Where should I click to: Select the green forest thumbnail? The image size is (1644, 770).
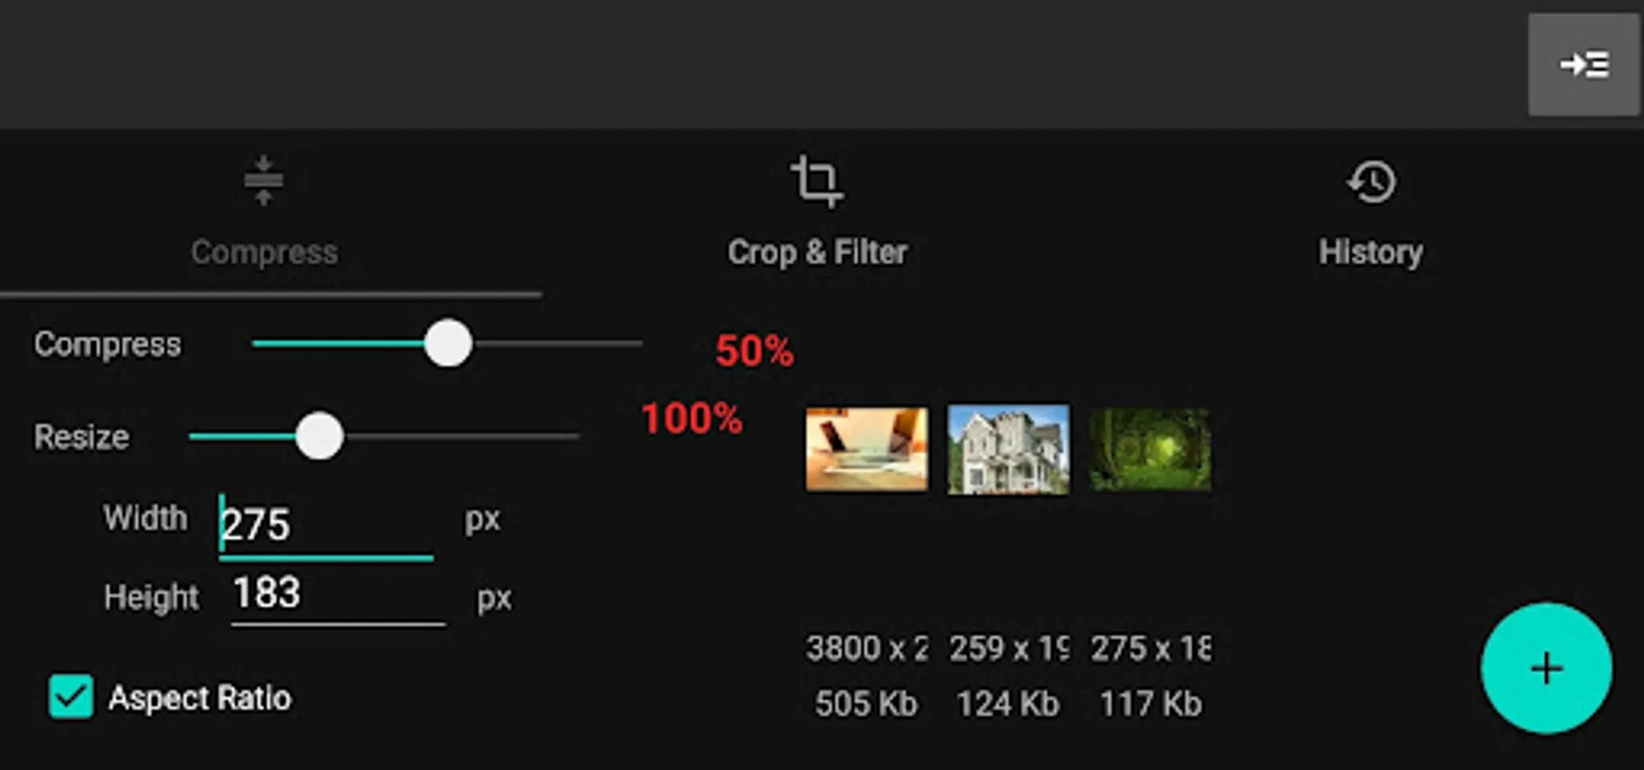[x=1150, y=449]
